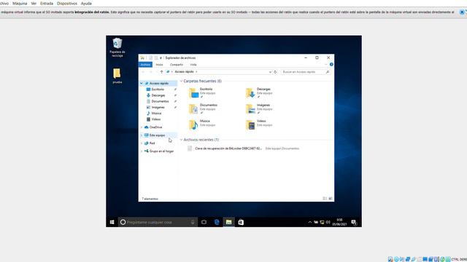Collapse the 'Archivos recientes' section
The image size is (467, 262).
coord(181,140)
